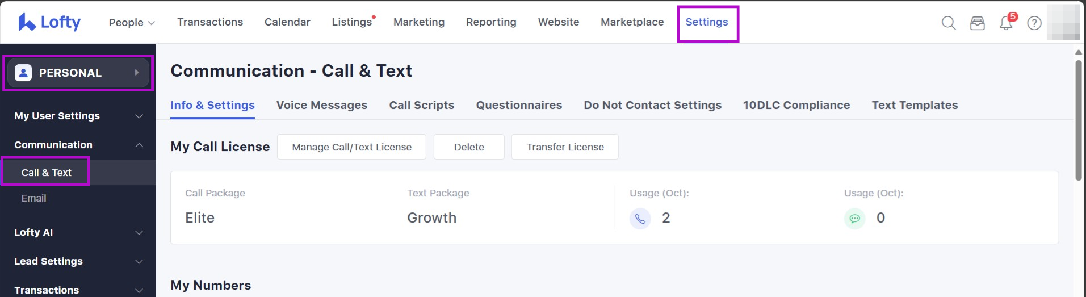This screenshot has height=297, width=1086.
Task: Click the Lofty logo icon
Action: click(x=27, y=22)
